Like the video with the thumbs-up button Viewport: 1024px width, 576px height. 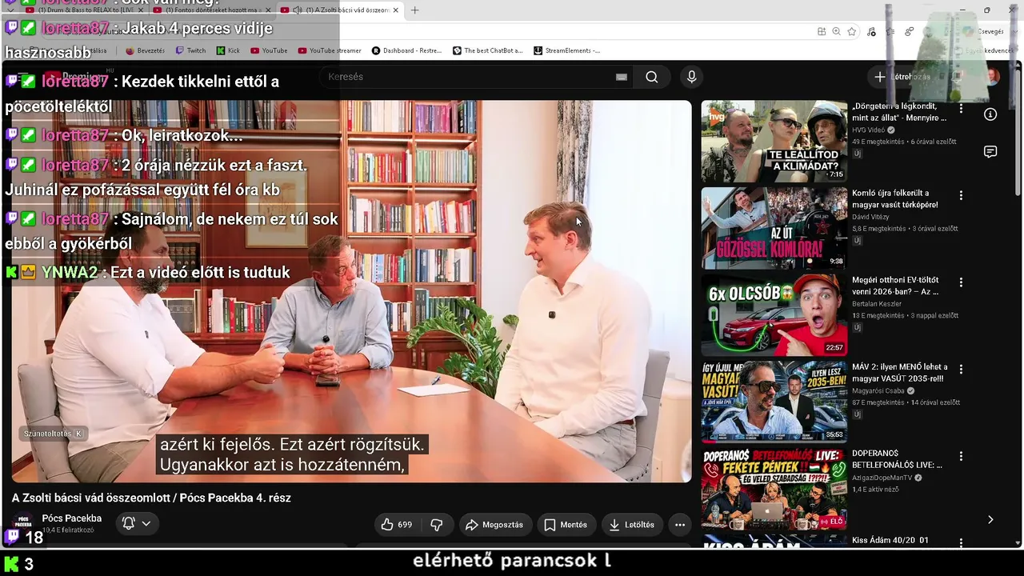pos(397,525)
